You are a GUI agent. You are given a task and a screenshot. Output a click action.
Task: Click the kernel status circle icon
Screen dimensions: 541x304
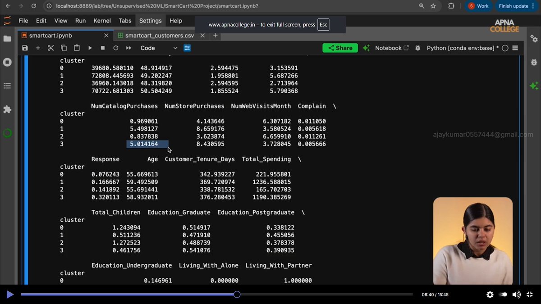click(505, 48)
